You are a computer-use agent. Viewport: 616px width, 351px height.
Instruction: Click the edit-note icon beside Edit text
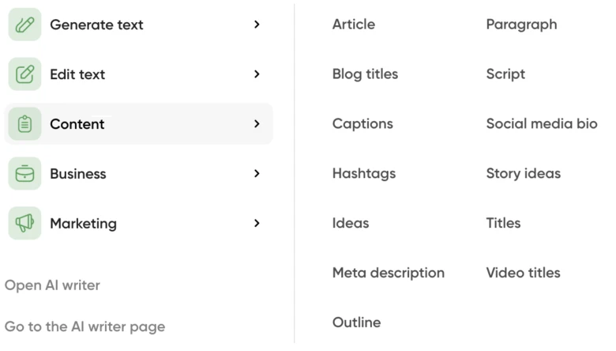click(x=24, y=74)
